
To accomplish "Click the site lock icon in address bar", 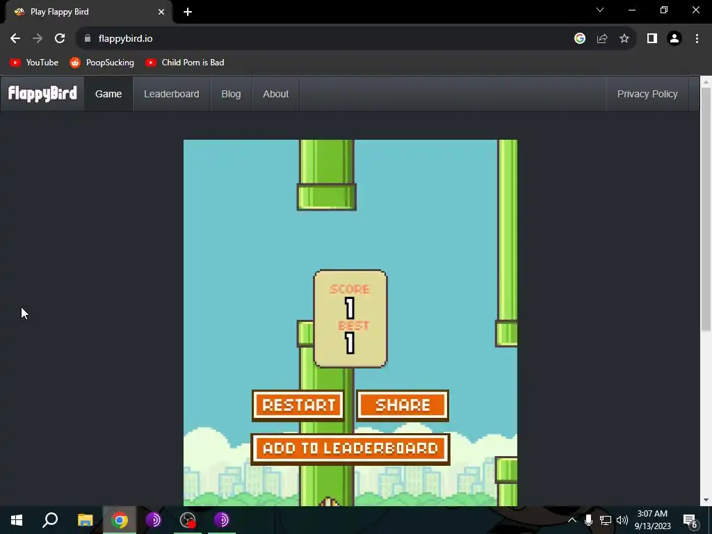I will coord(88,39).
